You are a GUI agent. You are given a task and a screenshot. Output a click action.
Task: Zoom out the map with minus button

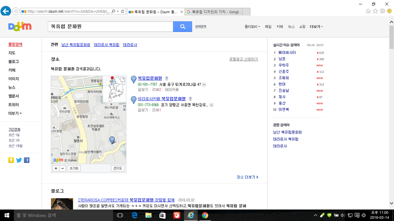click(x=63, y=169)
